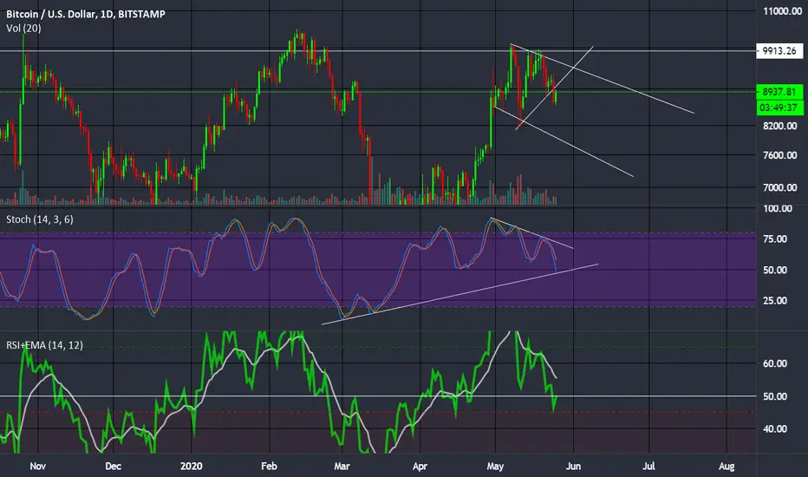The width and height of the screenshot is (808, 477).
Task: Click the 2020 label on time axis
Action: click(x=192, y=467)
